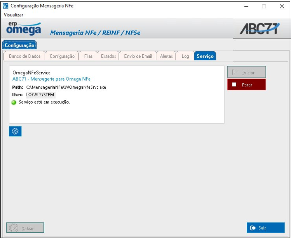Click the ABC71 logo

(260, 29)
